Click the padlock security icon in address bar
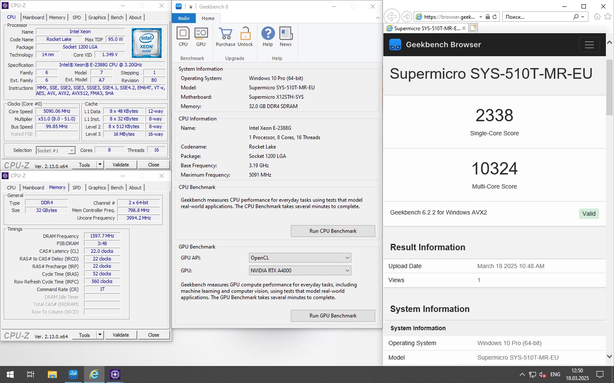614x383 pixels. tap(488, 17)
